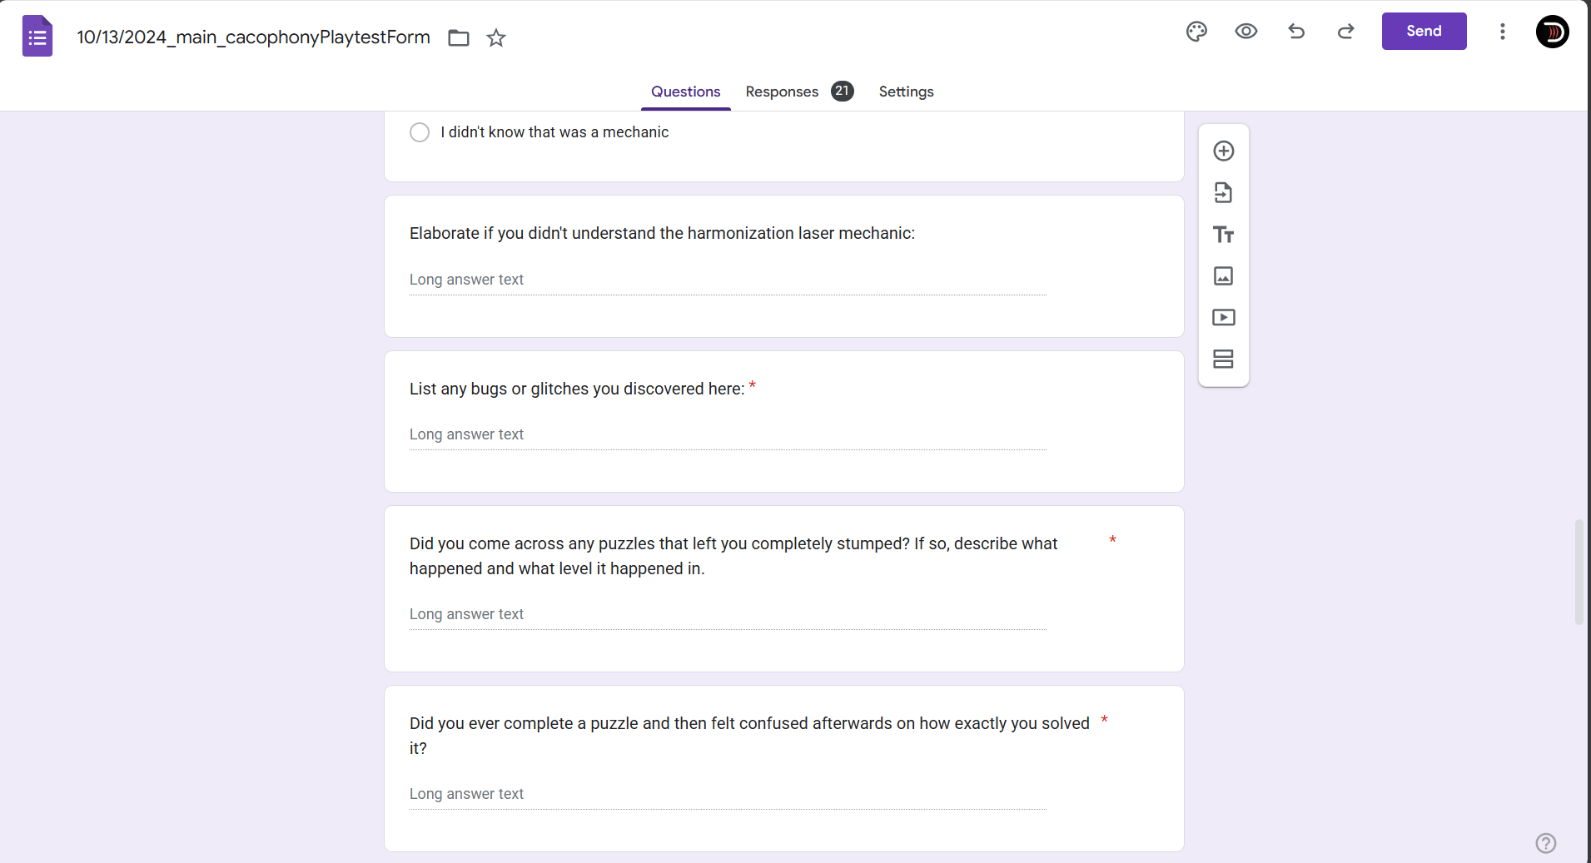Click the bugs or glitches answer field
This screenshot has height=863, width=1591.
(x=727, y=434)
